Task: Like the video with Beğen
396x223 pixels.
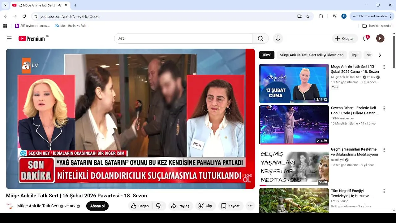Action: coord(140,206)
